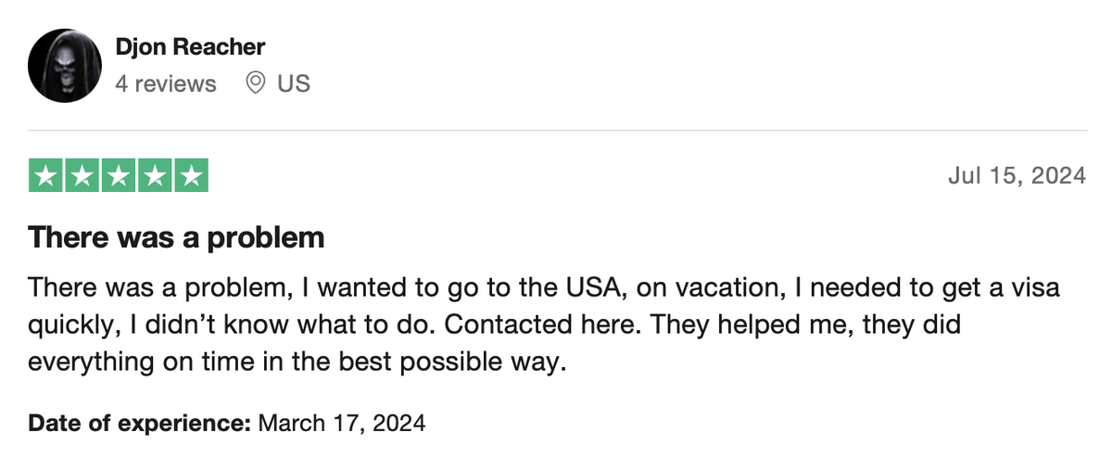Click the "4 reviews" count

coord(165,83)
